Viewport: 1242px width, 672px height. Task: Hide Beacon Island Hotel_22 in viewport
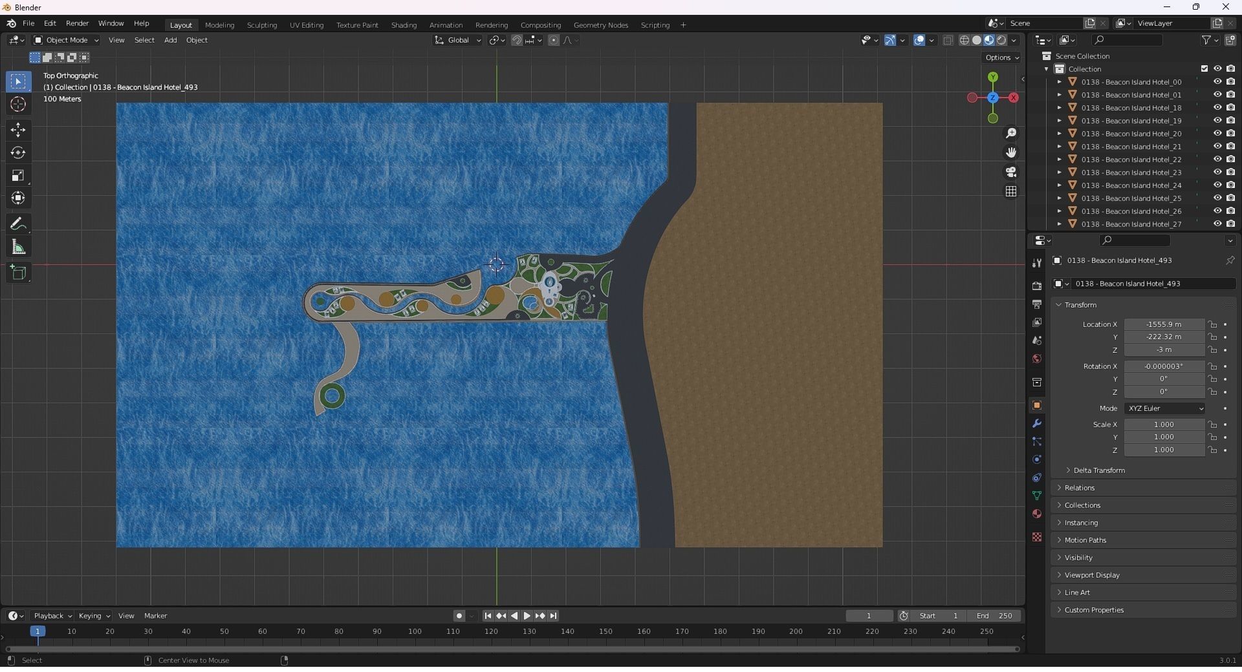1217,159
